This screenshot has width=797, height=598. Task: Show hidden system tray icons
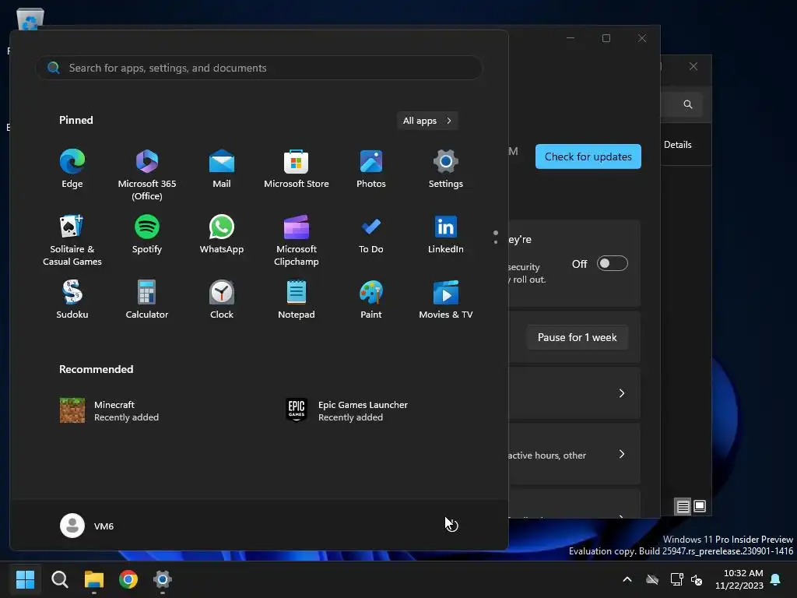click(x=627, y=579)
